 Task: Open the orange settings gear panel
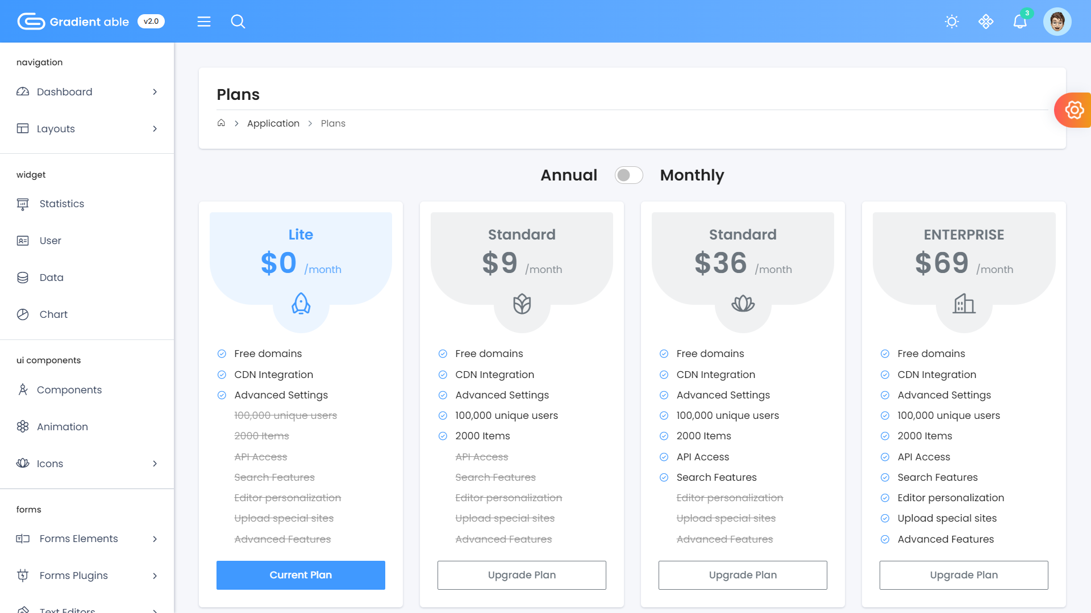click(1073, 110)
